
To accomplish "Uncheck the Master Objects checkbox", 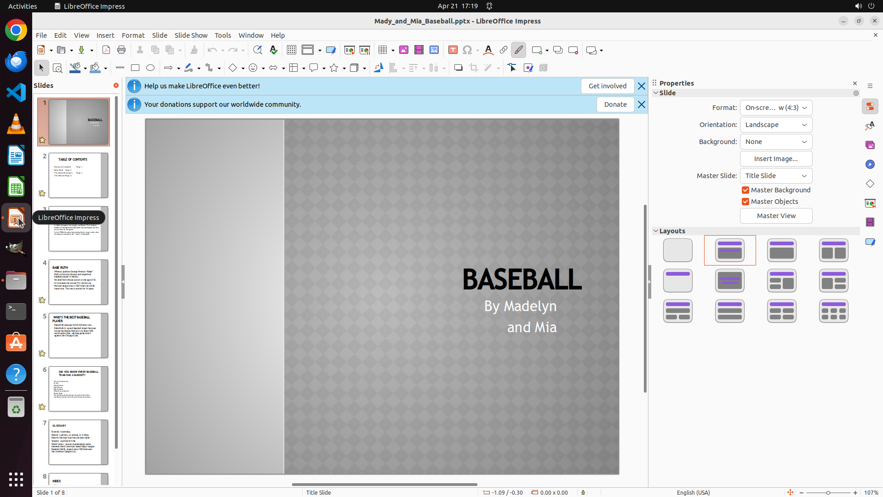I will 745,202.
